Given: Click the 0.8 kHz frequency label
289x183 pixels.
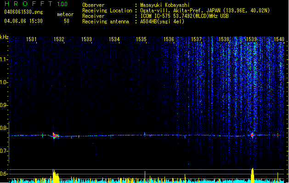Looking at the screenshot, I should tap(4, 128).
